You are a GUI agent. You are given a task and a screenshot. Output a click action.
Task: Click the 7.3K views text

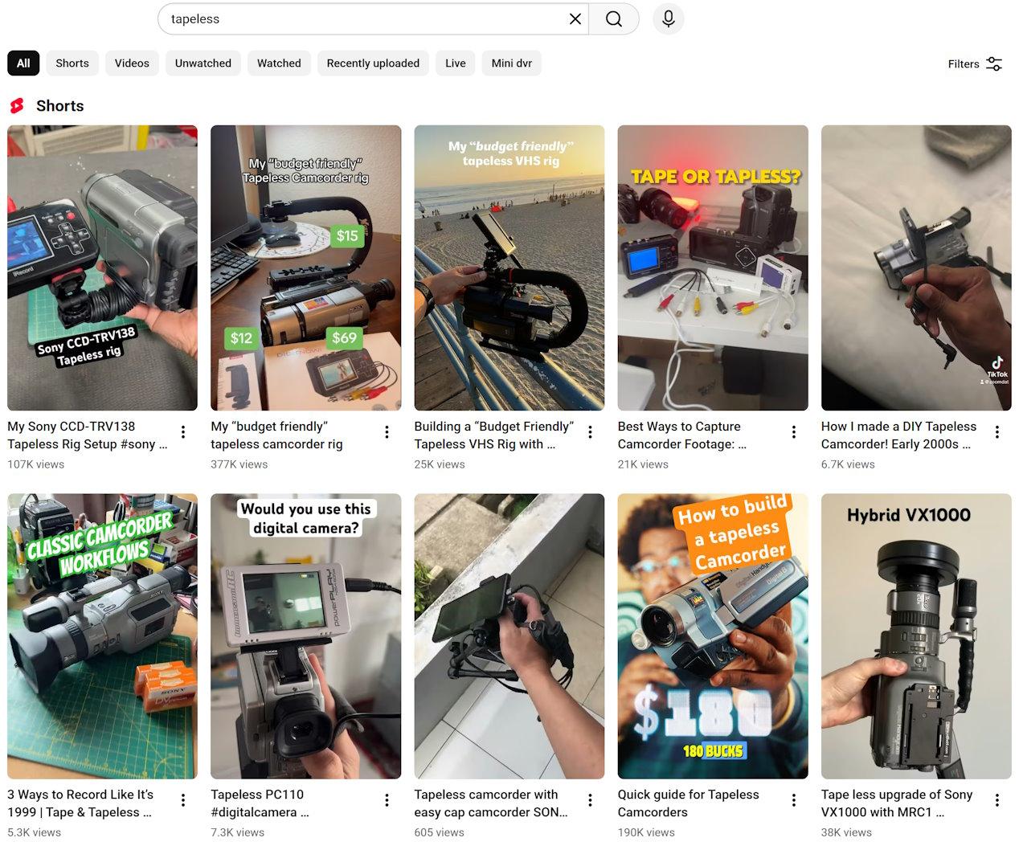[237, 832]
